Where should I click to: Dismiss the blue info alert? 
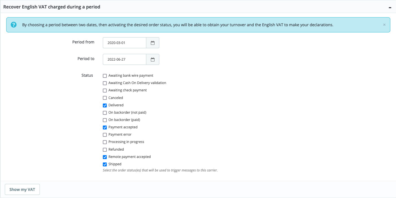point(384,25)
